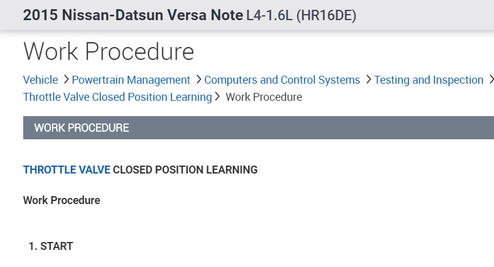Screen dimensions: 494x267
Task: Click the Vehicle breadcrumb link
Action: tap(40, 80)
